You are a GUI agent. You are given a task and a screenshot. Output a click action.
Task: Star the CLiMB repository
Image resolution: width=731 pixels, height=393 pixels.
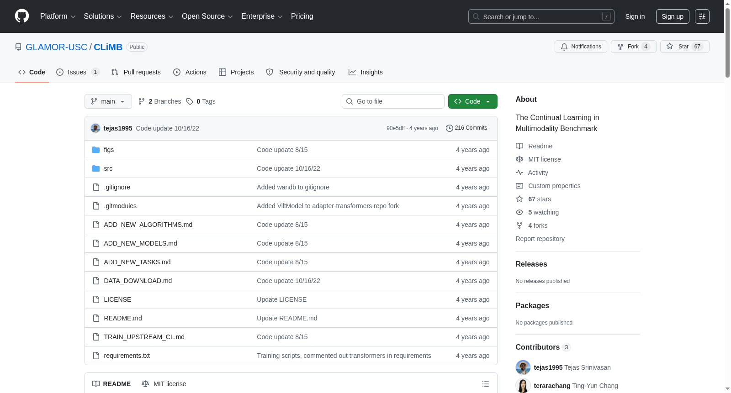(684, 47)
